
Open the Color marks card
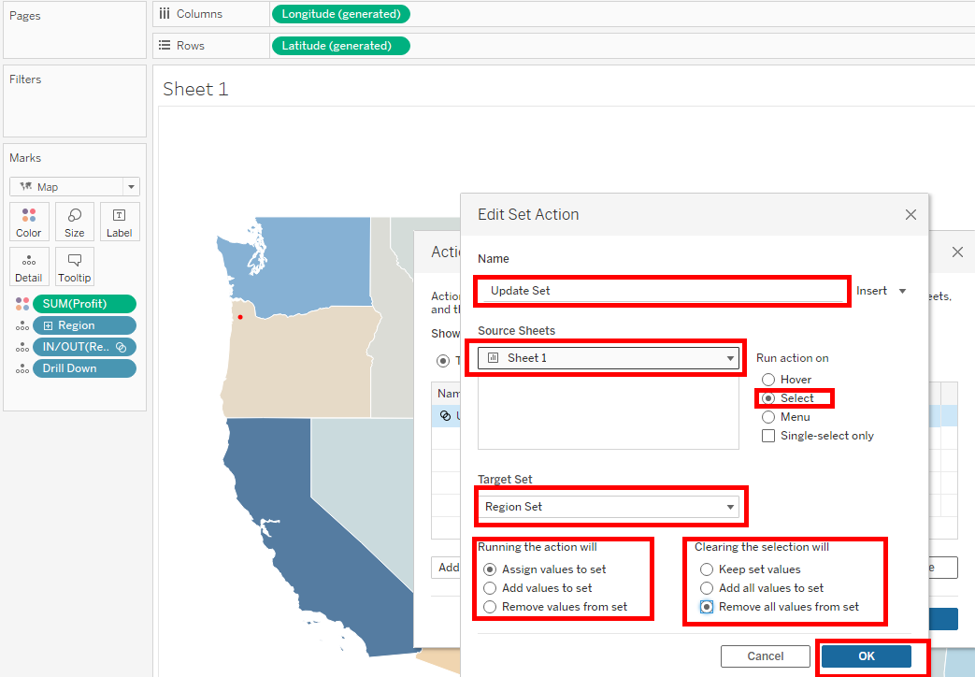(x=29, y=222)
